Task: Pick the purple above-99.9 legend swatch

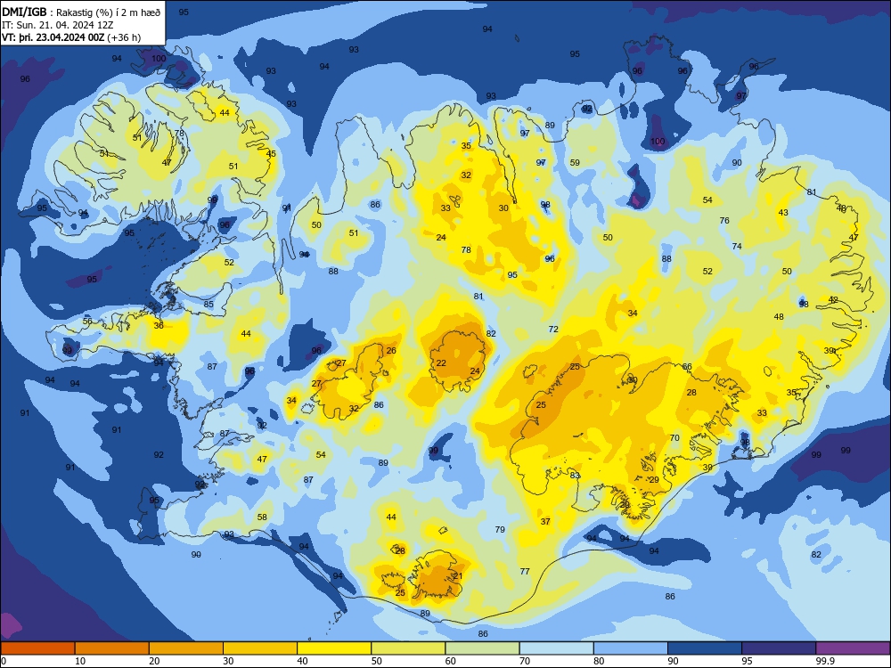Action: tap(853, 648)
